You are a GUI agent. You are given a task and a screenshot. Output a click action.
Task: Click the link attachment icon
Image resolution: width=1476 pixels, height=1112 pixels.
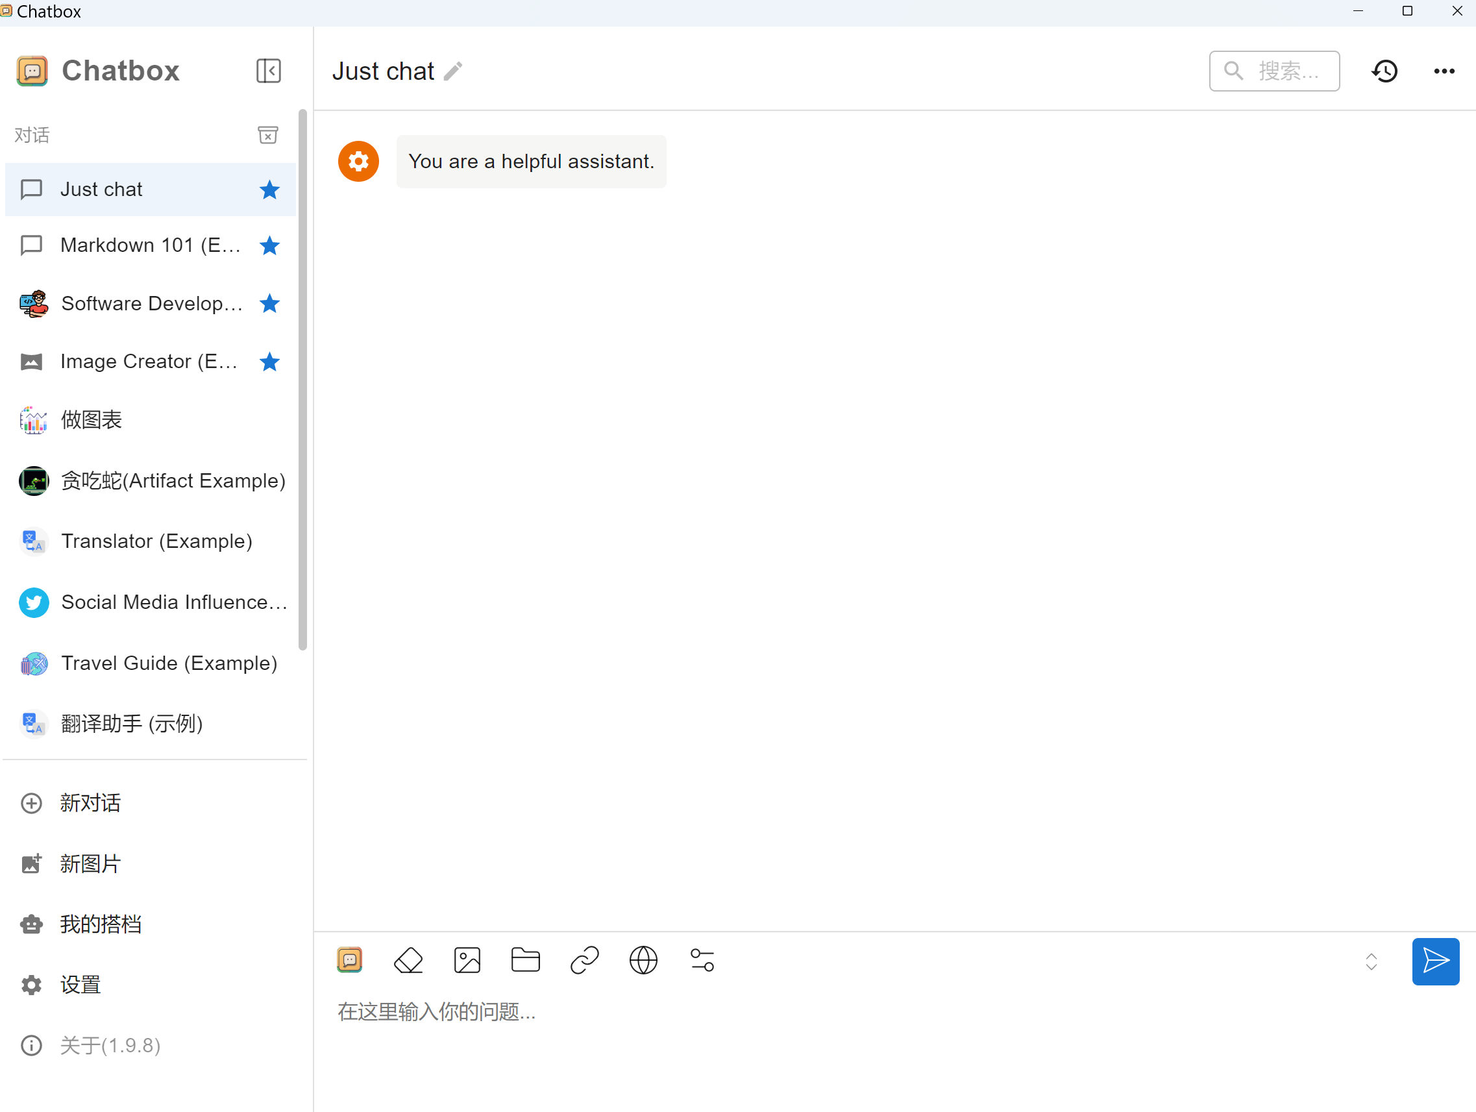coord(585,961)
